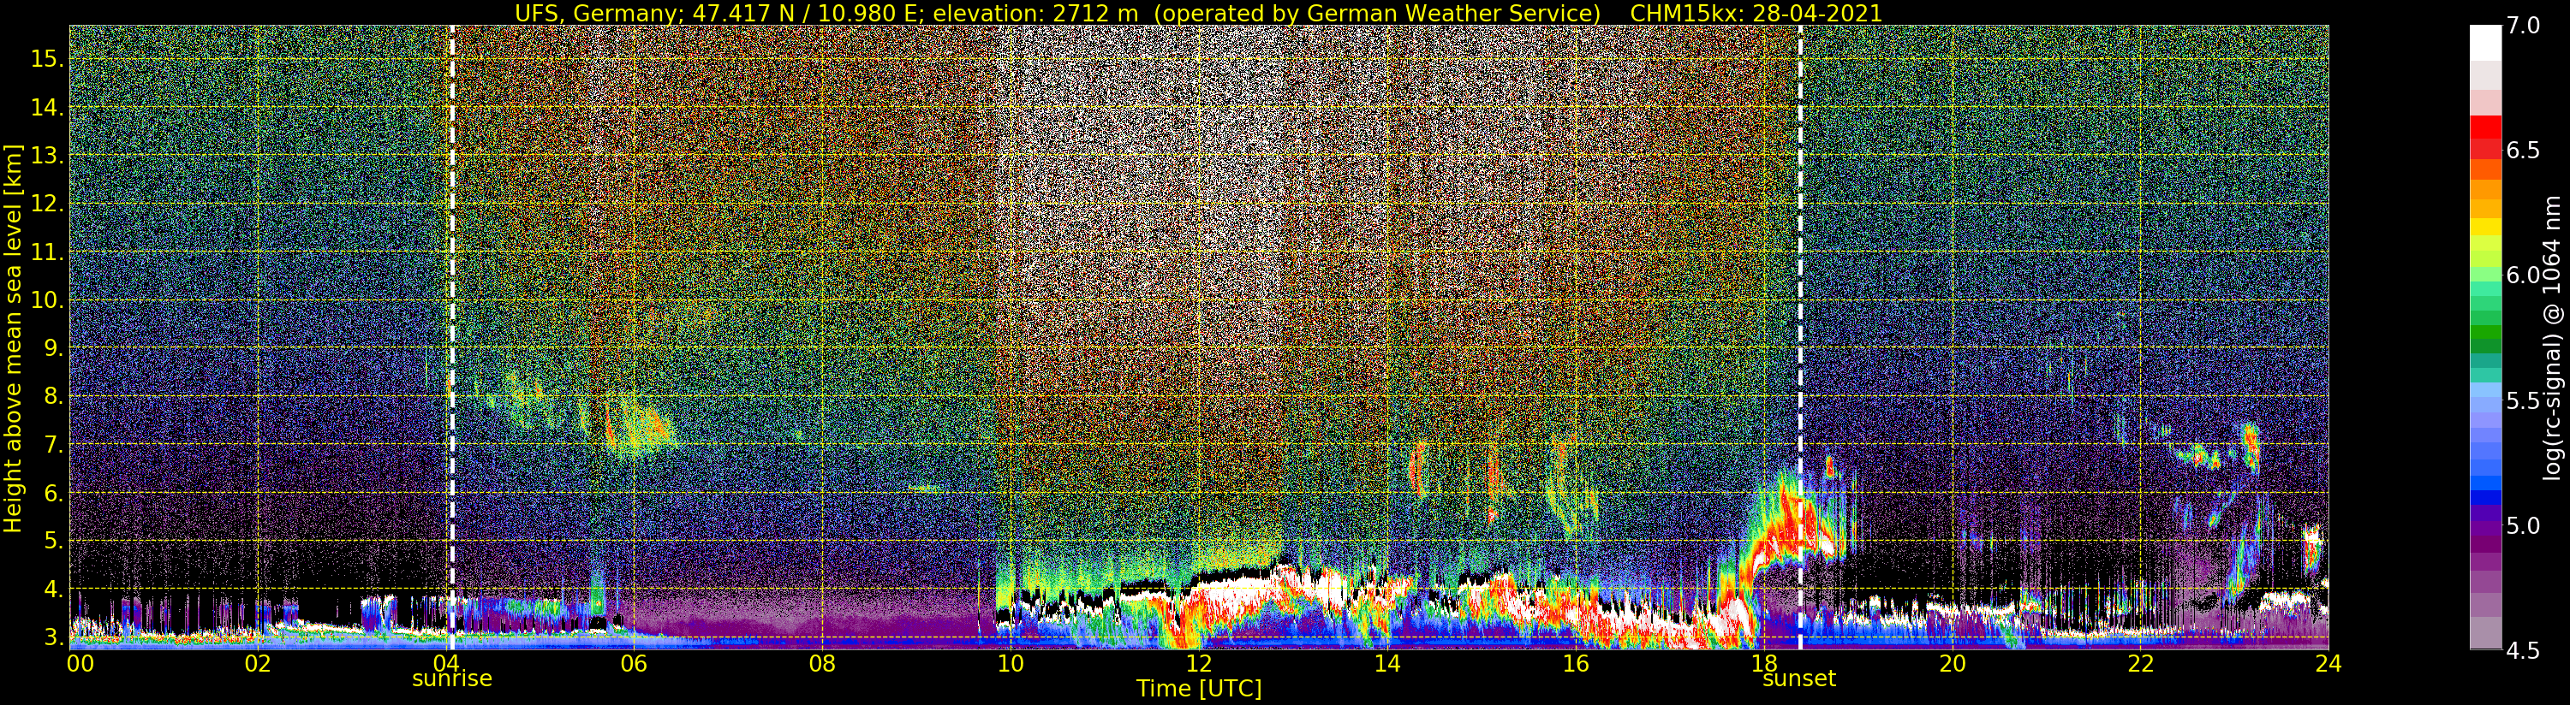Viewport: 2570px width, 705px height.
Task: Click the colorbar value '5.5'
Action: tap(2523, 401)
